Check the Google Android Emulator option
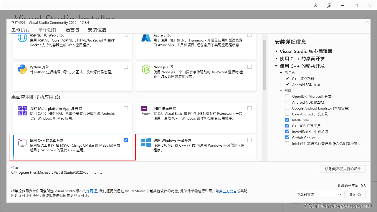Viewport: 377px width, 212px height. 287,108
